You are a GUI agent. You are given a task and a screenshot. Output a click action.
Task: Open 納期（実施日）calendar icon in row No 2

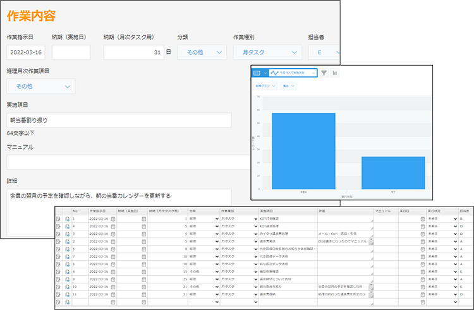(x=144, y=241)
